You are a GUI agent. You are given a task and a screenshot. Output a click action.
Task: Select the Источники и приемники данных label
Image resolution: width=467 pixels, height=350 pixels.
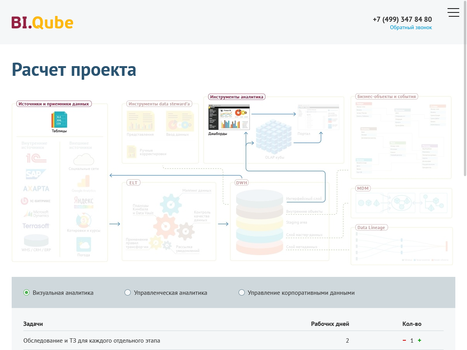point(54,104)
